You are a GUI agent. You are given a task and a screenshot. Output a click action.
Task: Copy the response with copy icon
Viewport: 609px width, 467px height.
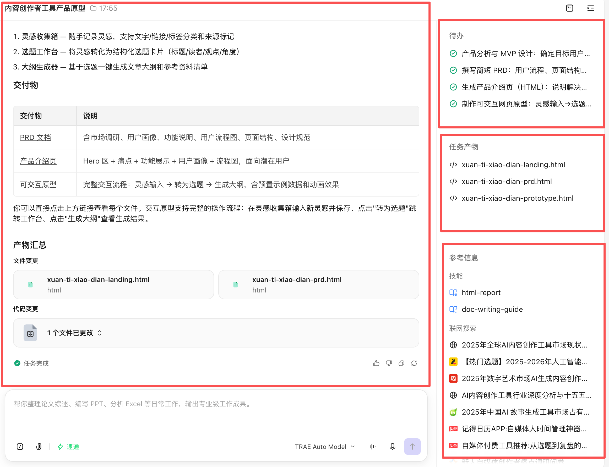(401, 363)
